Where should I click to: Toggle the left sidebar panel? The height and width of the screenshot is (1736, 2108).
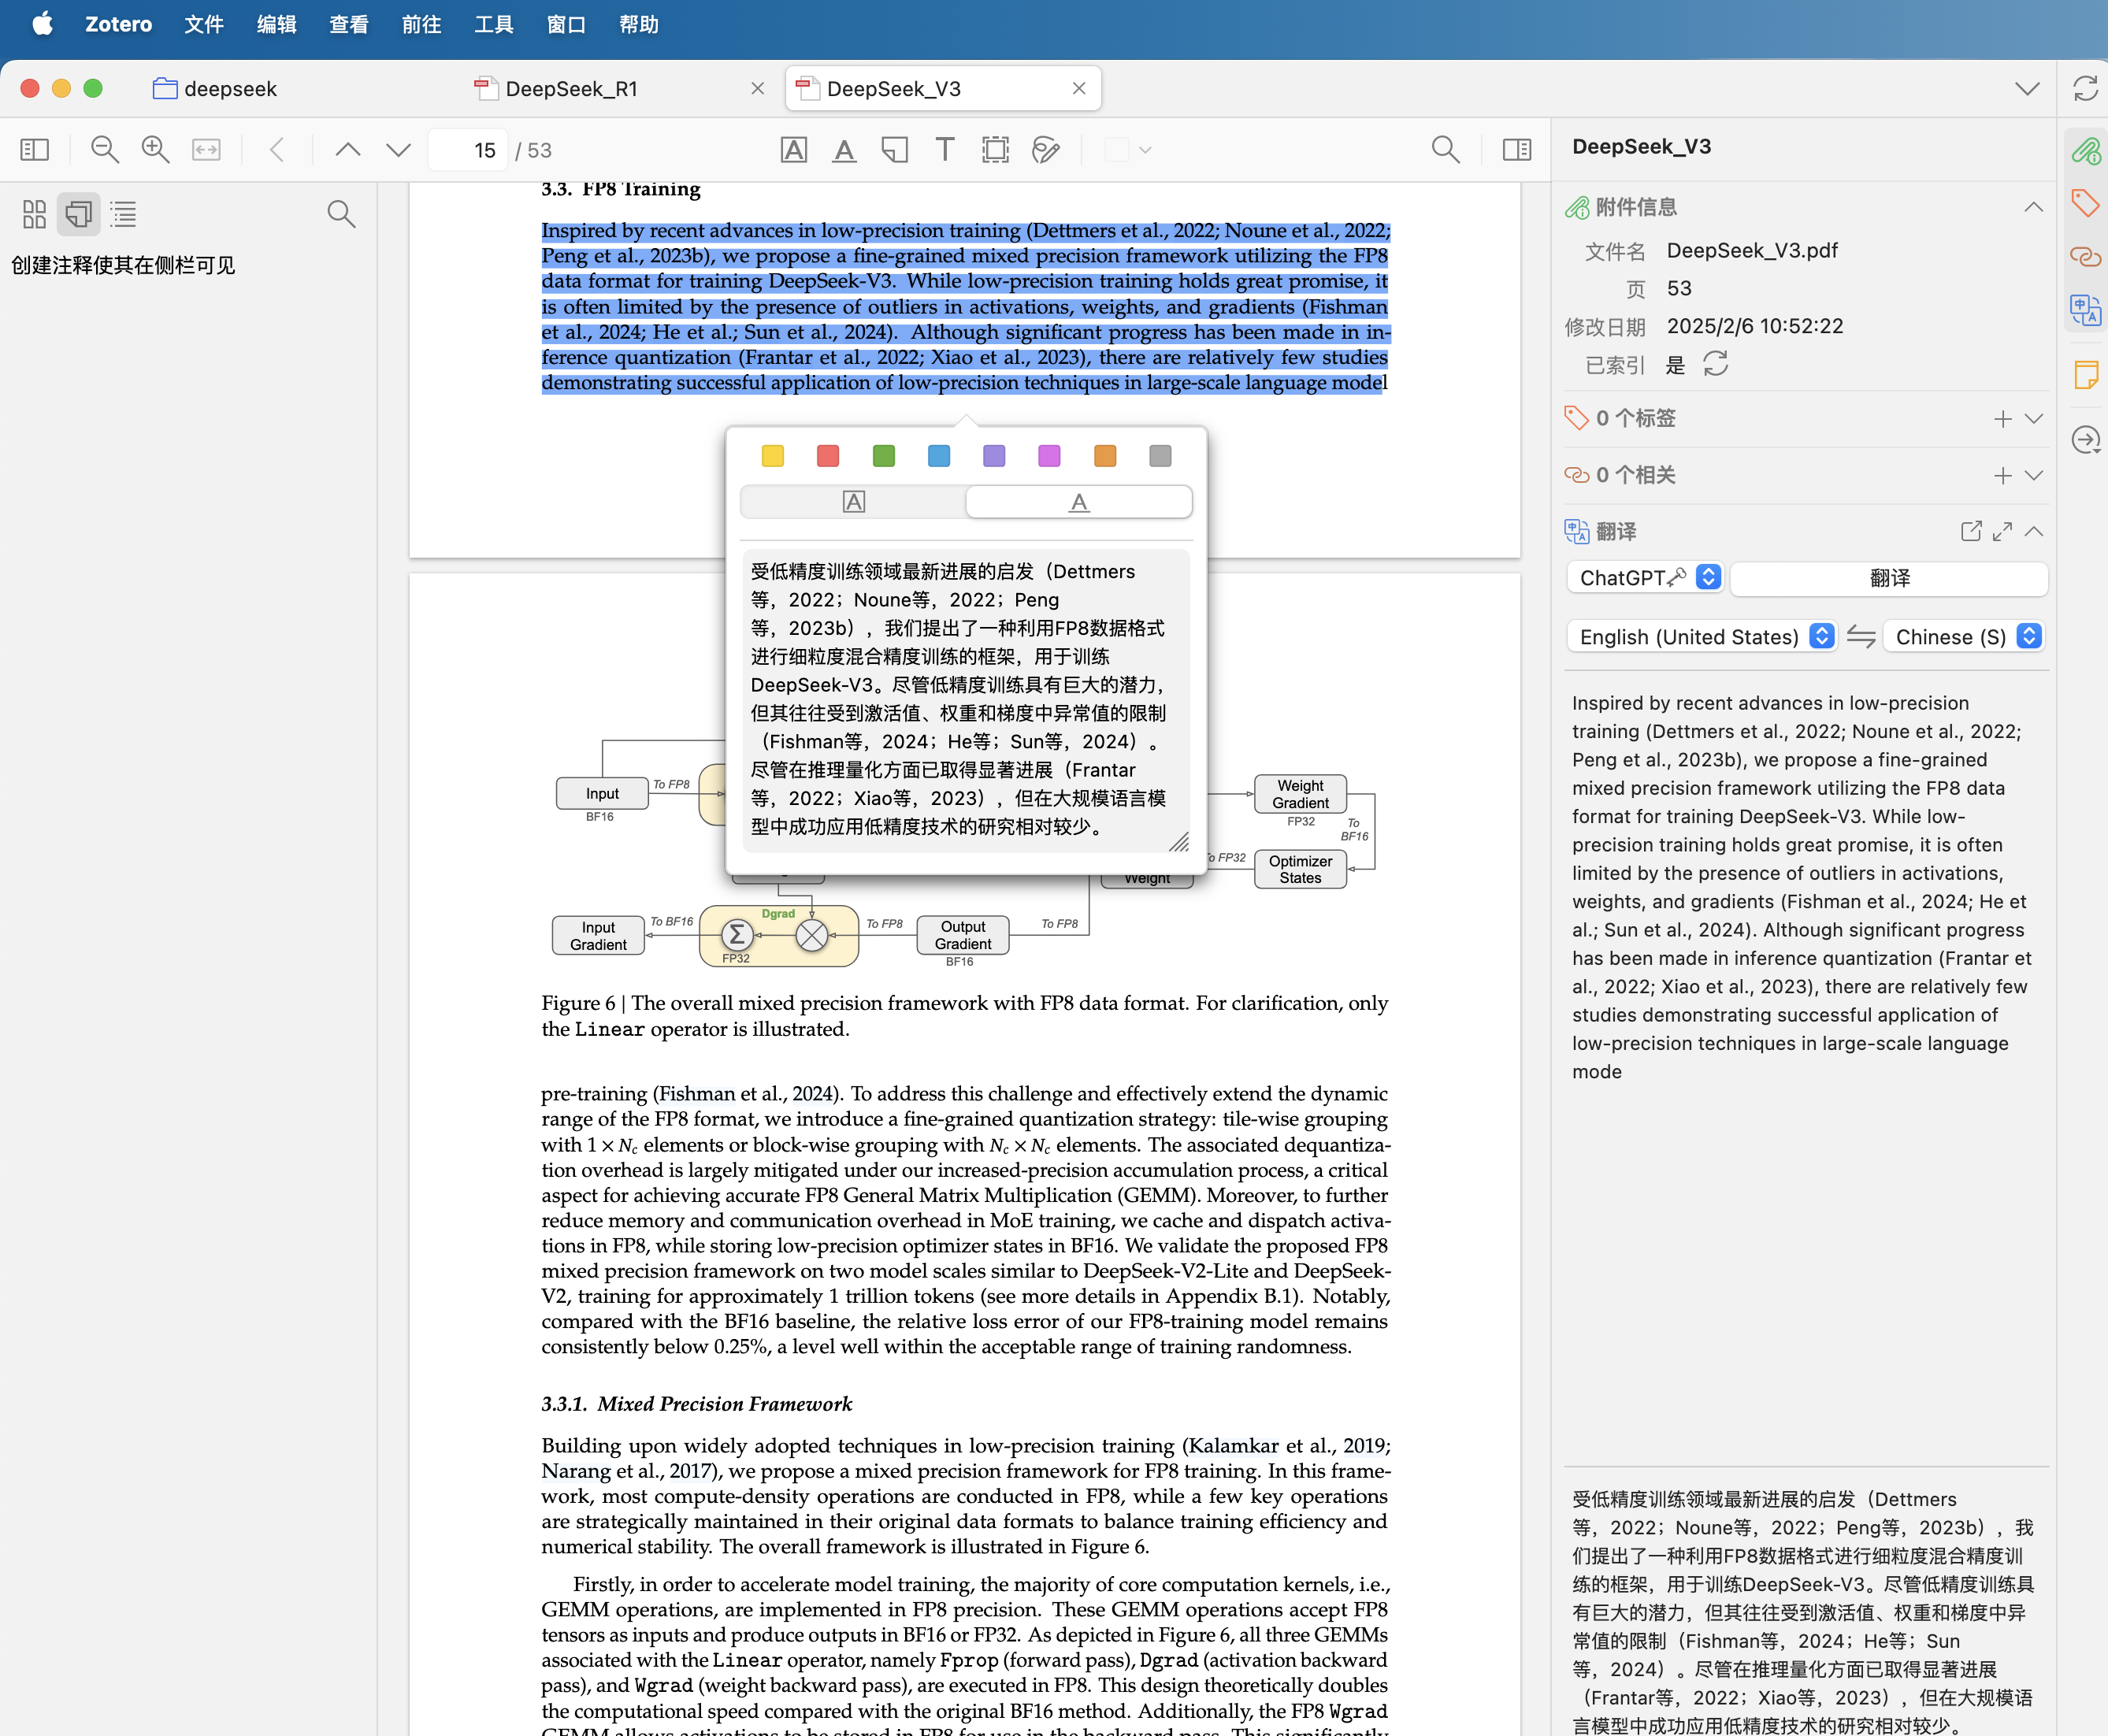point(34,150)
